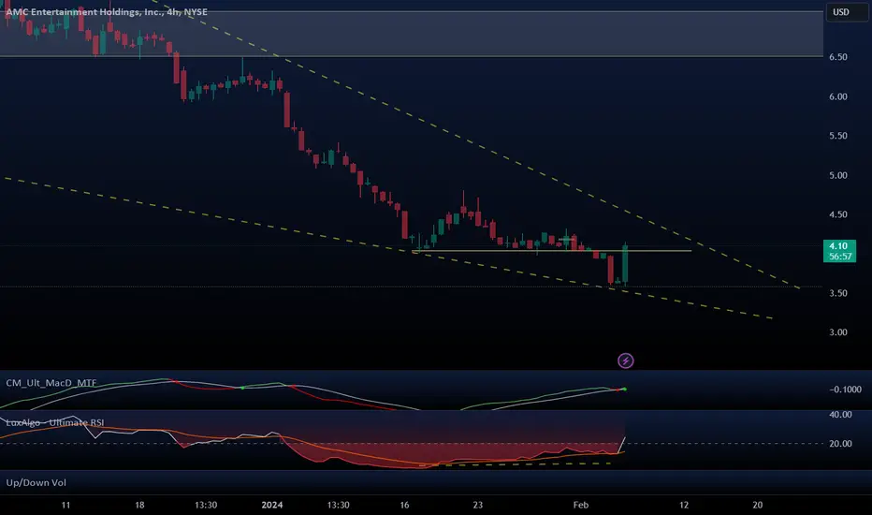Click the 6.50 price axis value

pyautogui.click(x=838, y=57)
